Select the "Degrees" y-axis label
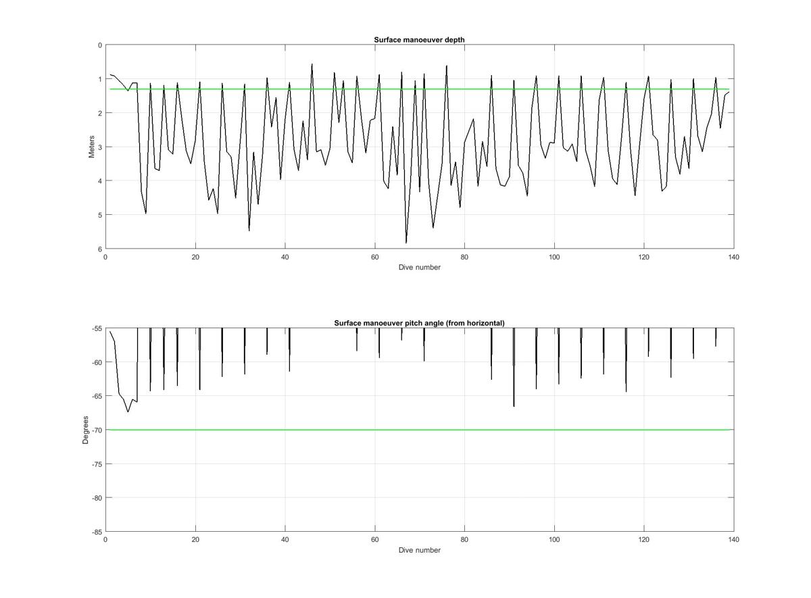Screen dimensions: 811x598 click(86, 430)
